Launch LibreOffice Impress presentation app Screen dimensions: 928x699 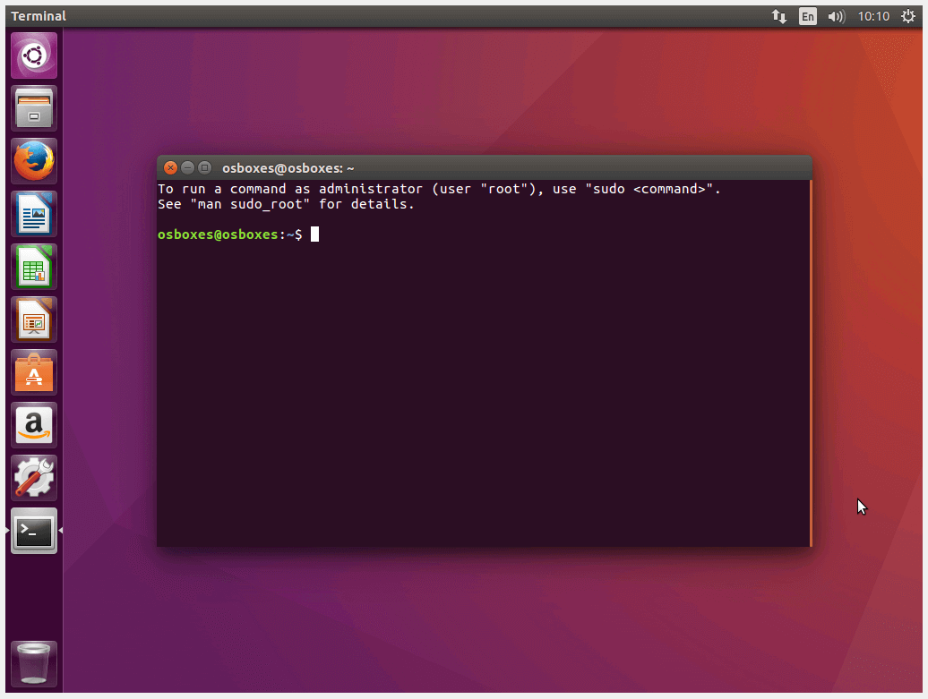(34, 320)
